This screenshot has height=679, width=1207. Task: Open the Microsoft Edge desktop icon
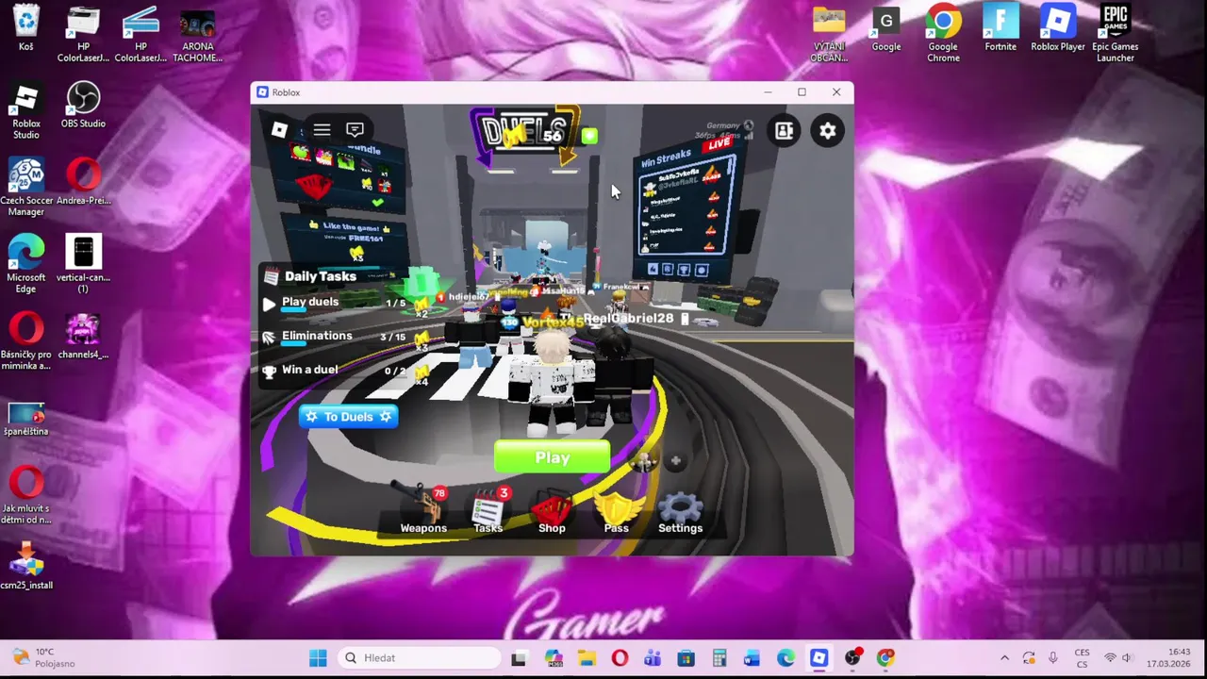[26, 265]
